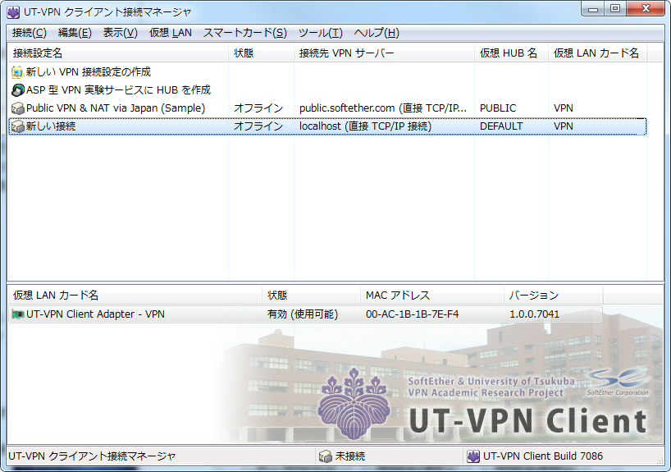Click オフライン status of Public VPN row

coord(258,108)
